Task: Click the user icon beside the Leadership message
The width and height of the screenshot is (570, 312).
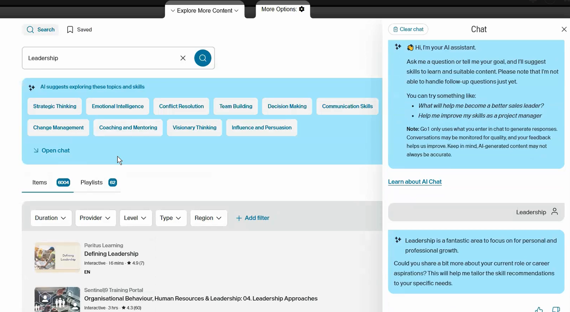Action: pos(555,212)
